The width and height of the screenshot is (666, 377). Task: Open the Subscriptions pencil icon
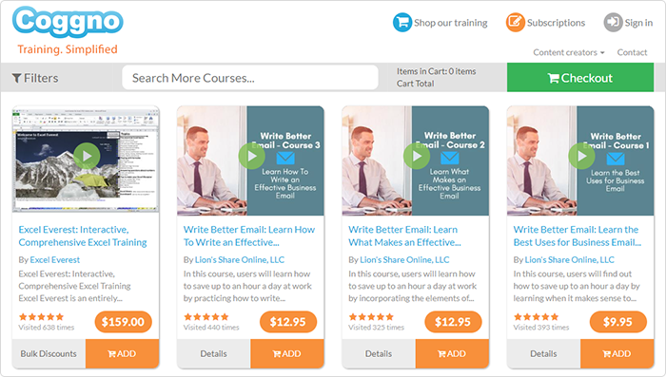coord(515,23)
